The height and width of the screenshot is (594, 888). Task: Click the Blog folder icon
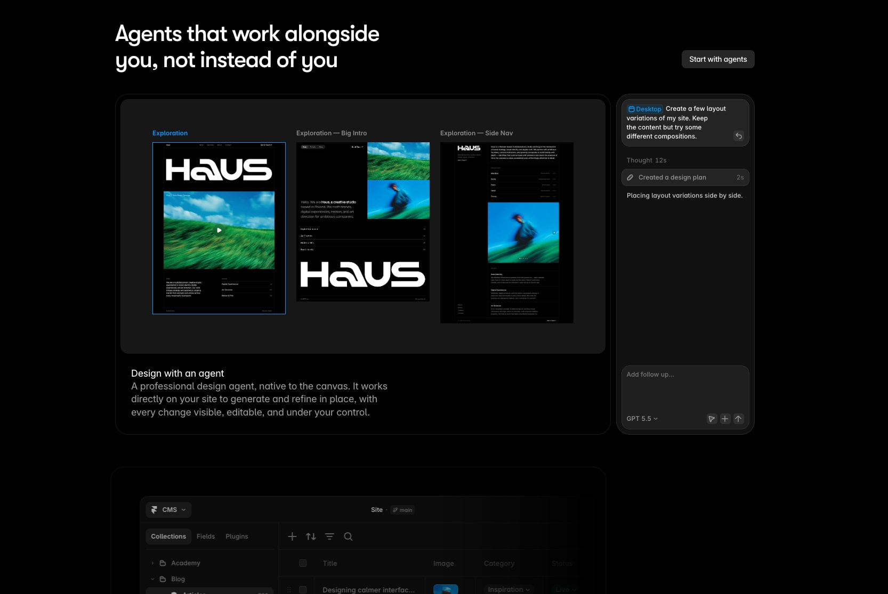click(x=163, y=579)
